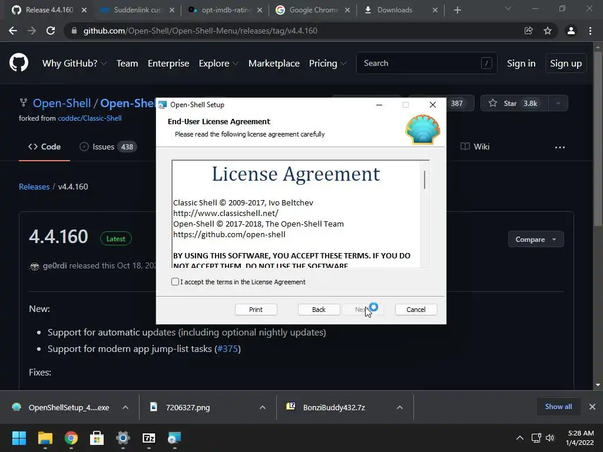Click the Sign in link

(521, 64)
